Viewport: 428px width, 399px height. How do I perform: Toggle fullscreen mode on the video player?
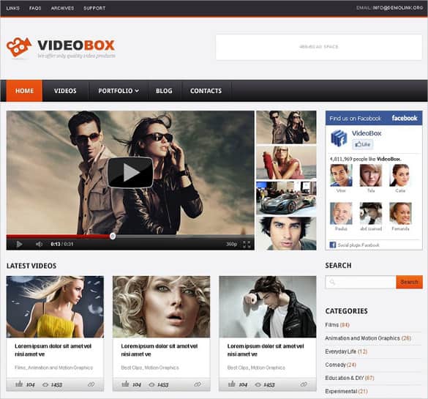[x=247, y=244]
